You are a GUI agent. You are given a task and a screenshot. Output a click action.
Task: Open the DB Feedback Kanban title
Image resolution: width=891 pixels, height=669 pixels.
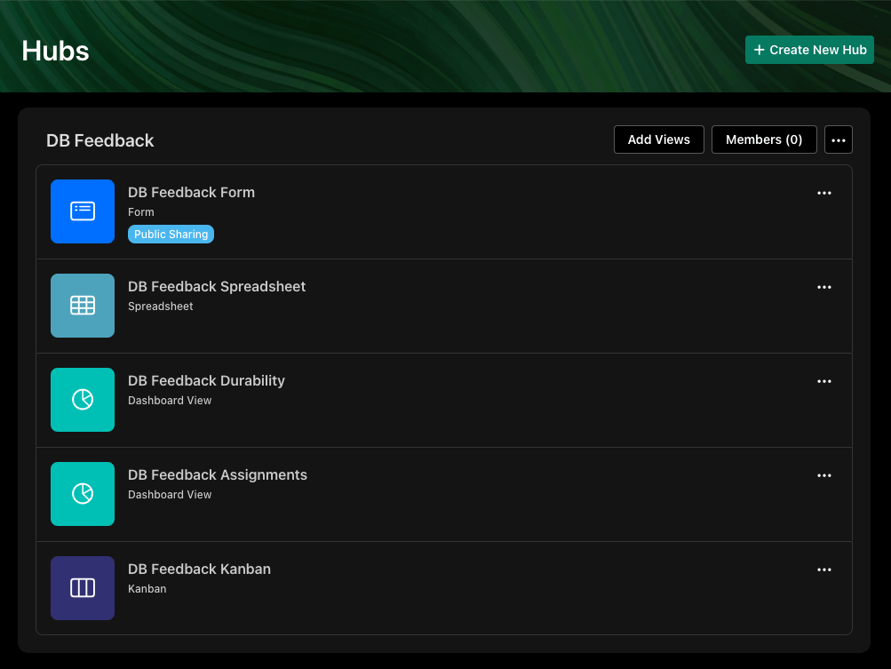point(200,569)
